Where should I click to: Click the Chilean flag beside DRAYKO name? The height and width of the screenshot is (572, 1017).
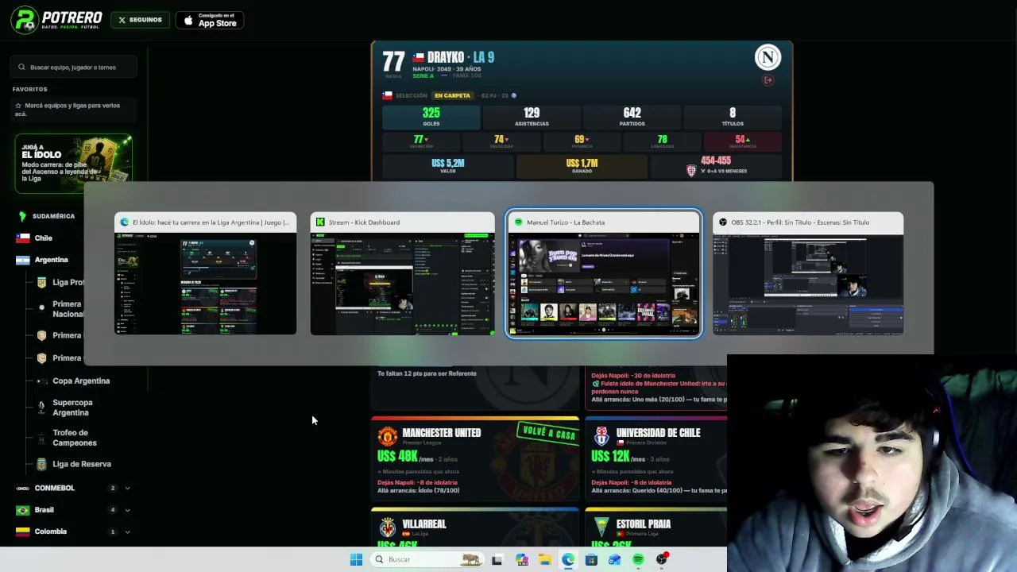pos(418,58)
